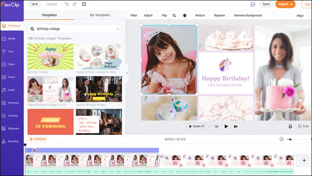Click the unicorn graphic on canvas
Screen dimensions: 312x176
tap(225, 65)
